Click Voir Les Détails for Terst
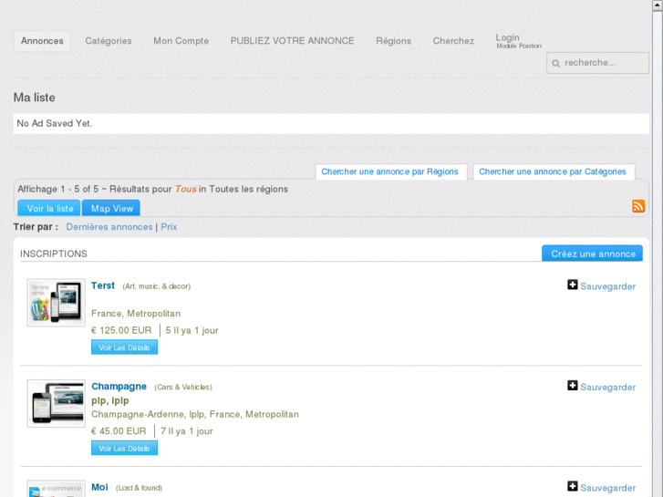Screen dimensions: 663x497 [124, 347]
